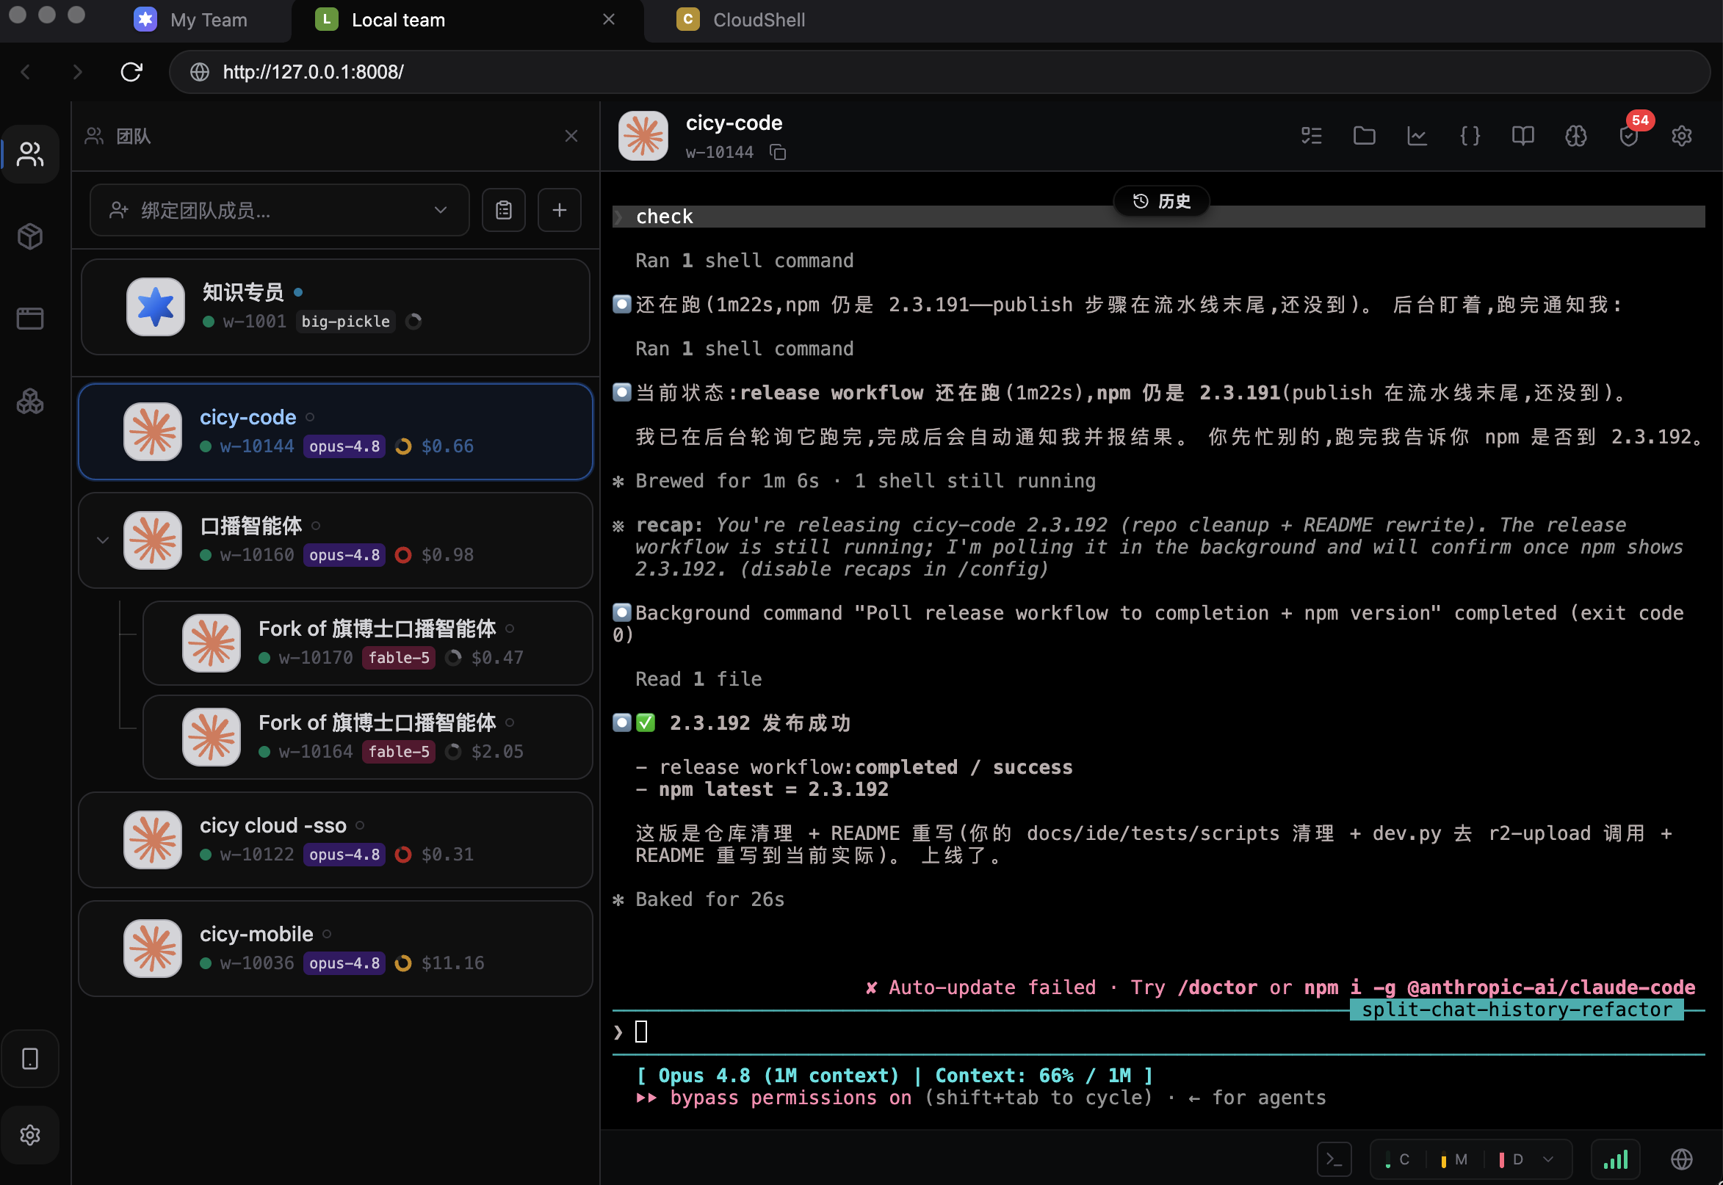Viewport: 1723px width, 1185px height.
Task: Click the signal bars icon in bottom bar
Action: coord(1615,1159)
